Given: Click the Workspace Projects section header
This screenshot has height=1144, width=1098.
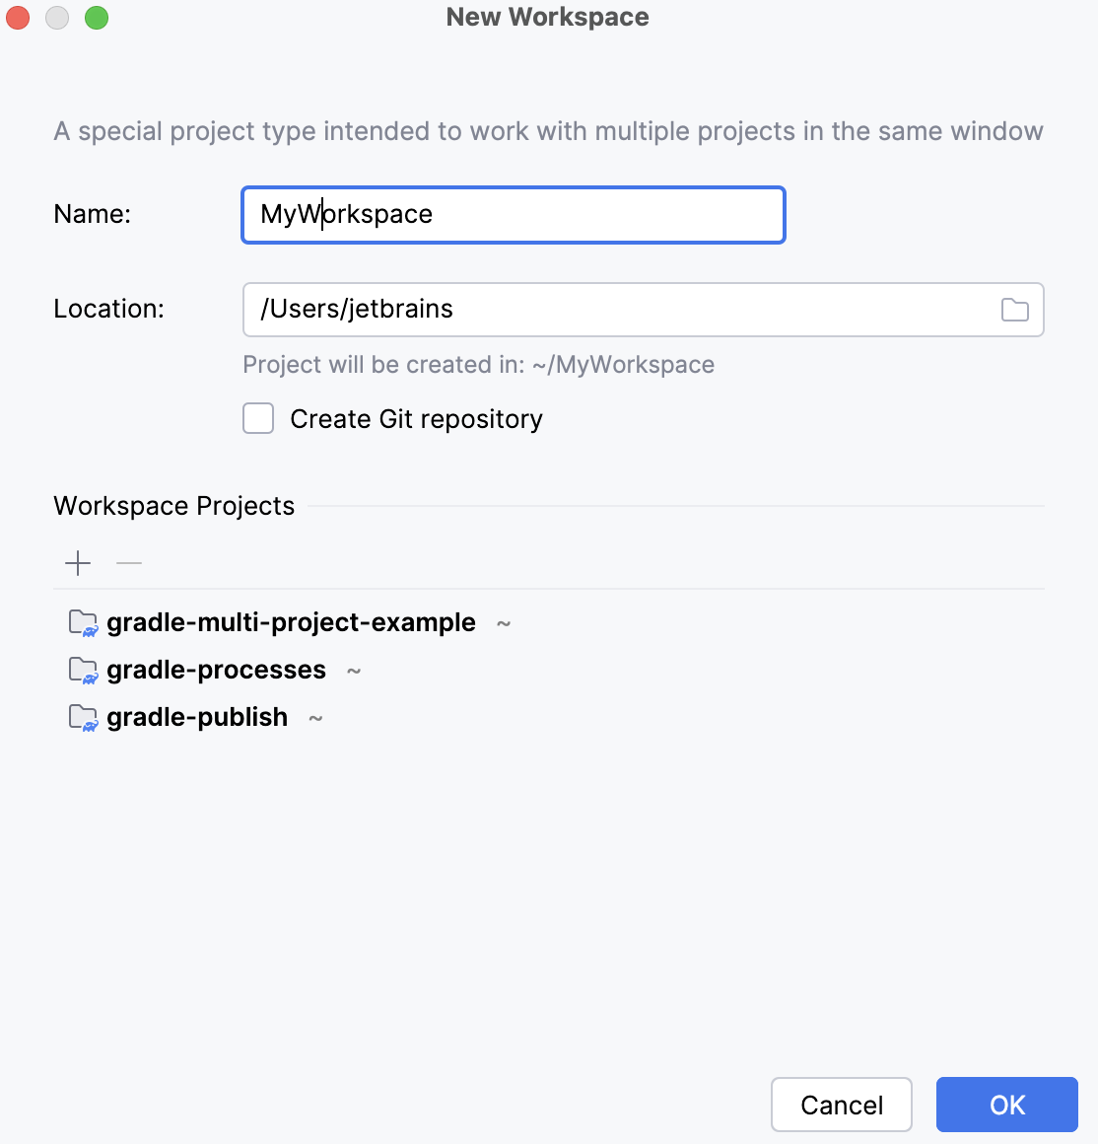Looking at the screenshot, I should (x=173, y=505).
